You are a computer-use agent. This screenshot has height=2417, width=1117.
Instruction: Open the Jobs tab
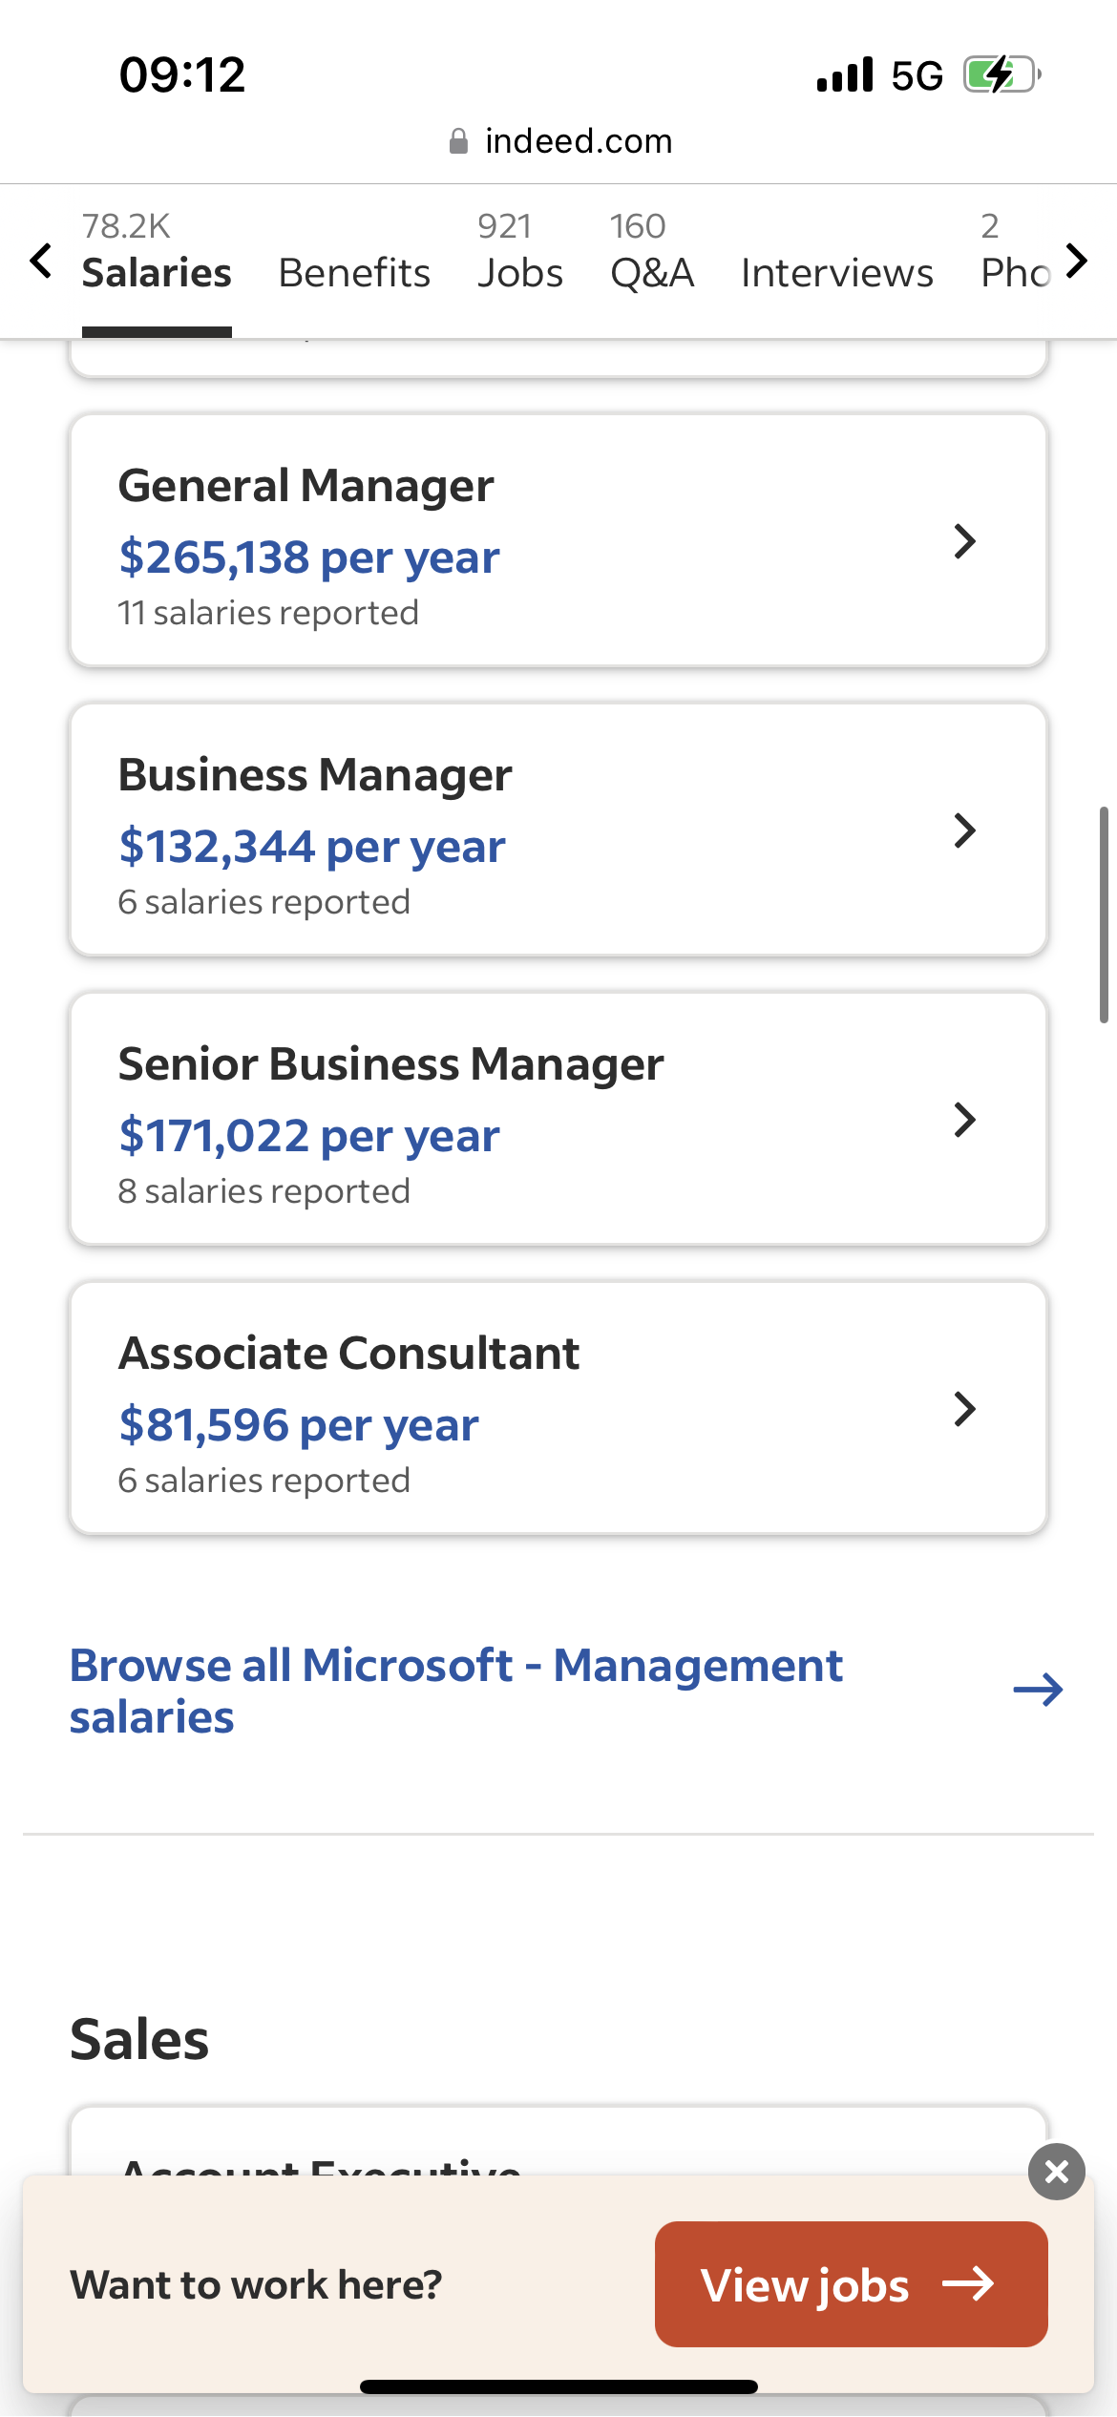520,256
